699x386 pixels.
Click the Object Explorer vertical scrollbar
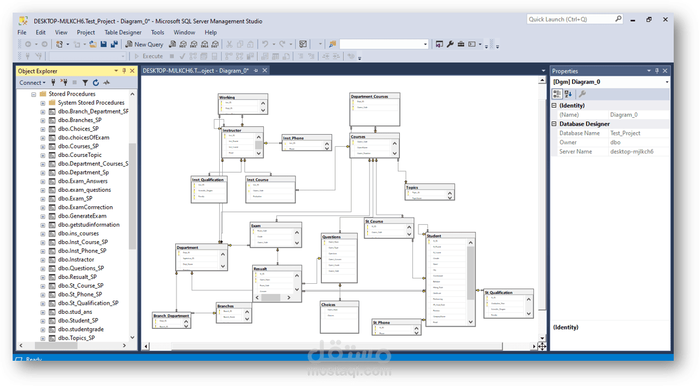(132, 216)
